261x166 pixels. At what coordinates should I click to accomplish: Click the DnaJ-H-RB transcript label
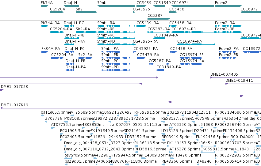pyautogui.click(x=74, y=35)
